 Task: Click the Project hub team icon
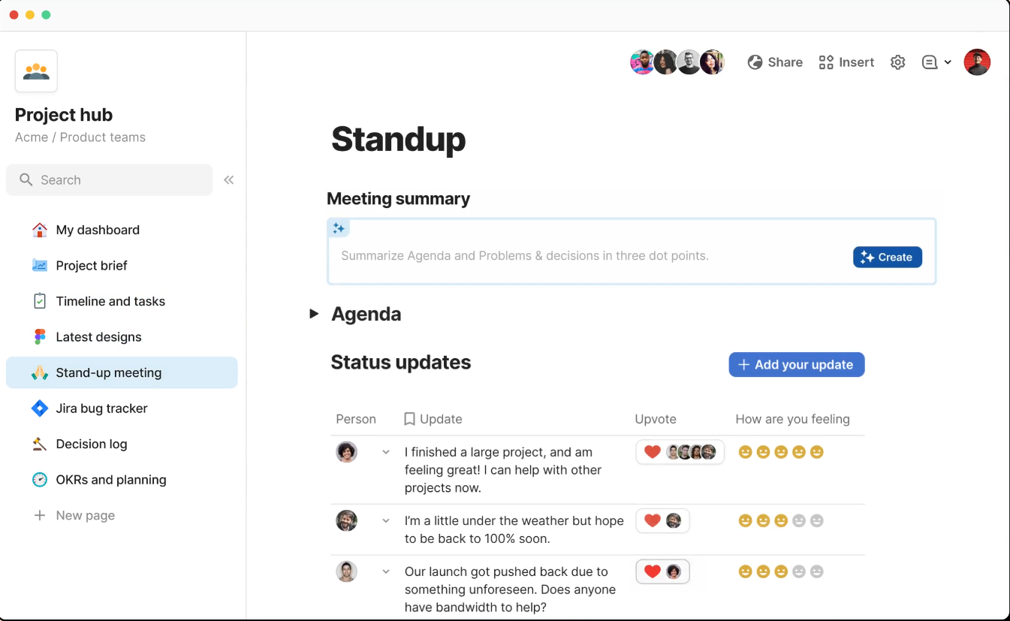[36, 71]
